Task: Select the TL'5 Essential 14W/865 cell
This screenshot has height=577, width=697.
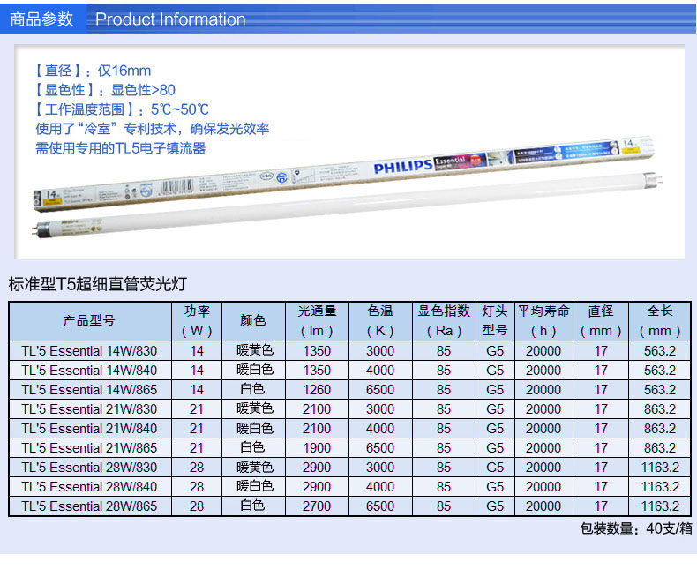Action: [90, 390]
